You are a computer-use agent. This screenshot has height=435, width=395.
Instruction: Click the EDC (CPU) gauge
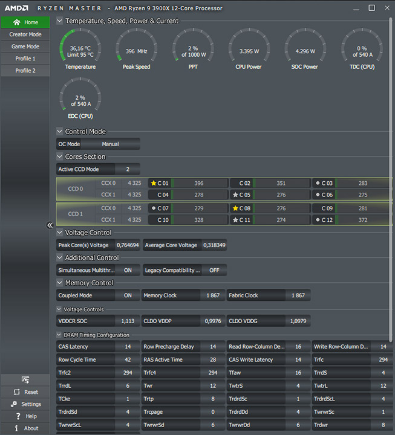(x=80, y=98)
